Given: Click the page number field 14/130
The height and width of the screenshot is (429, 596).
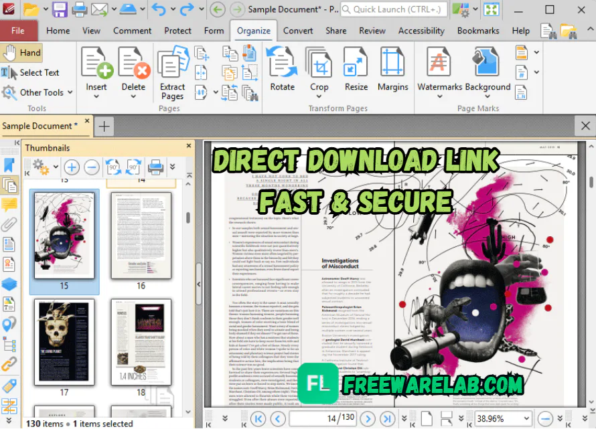Looking at the screenshot, I should pos(323,419).
